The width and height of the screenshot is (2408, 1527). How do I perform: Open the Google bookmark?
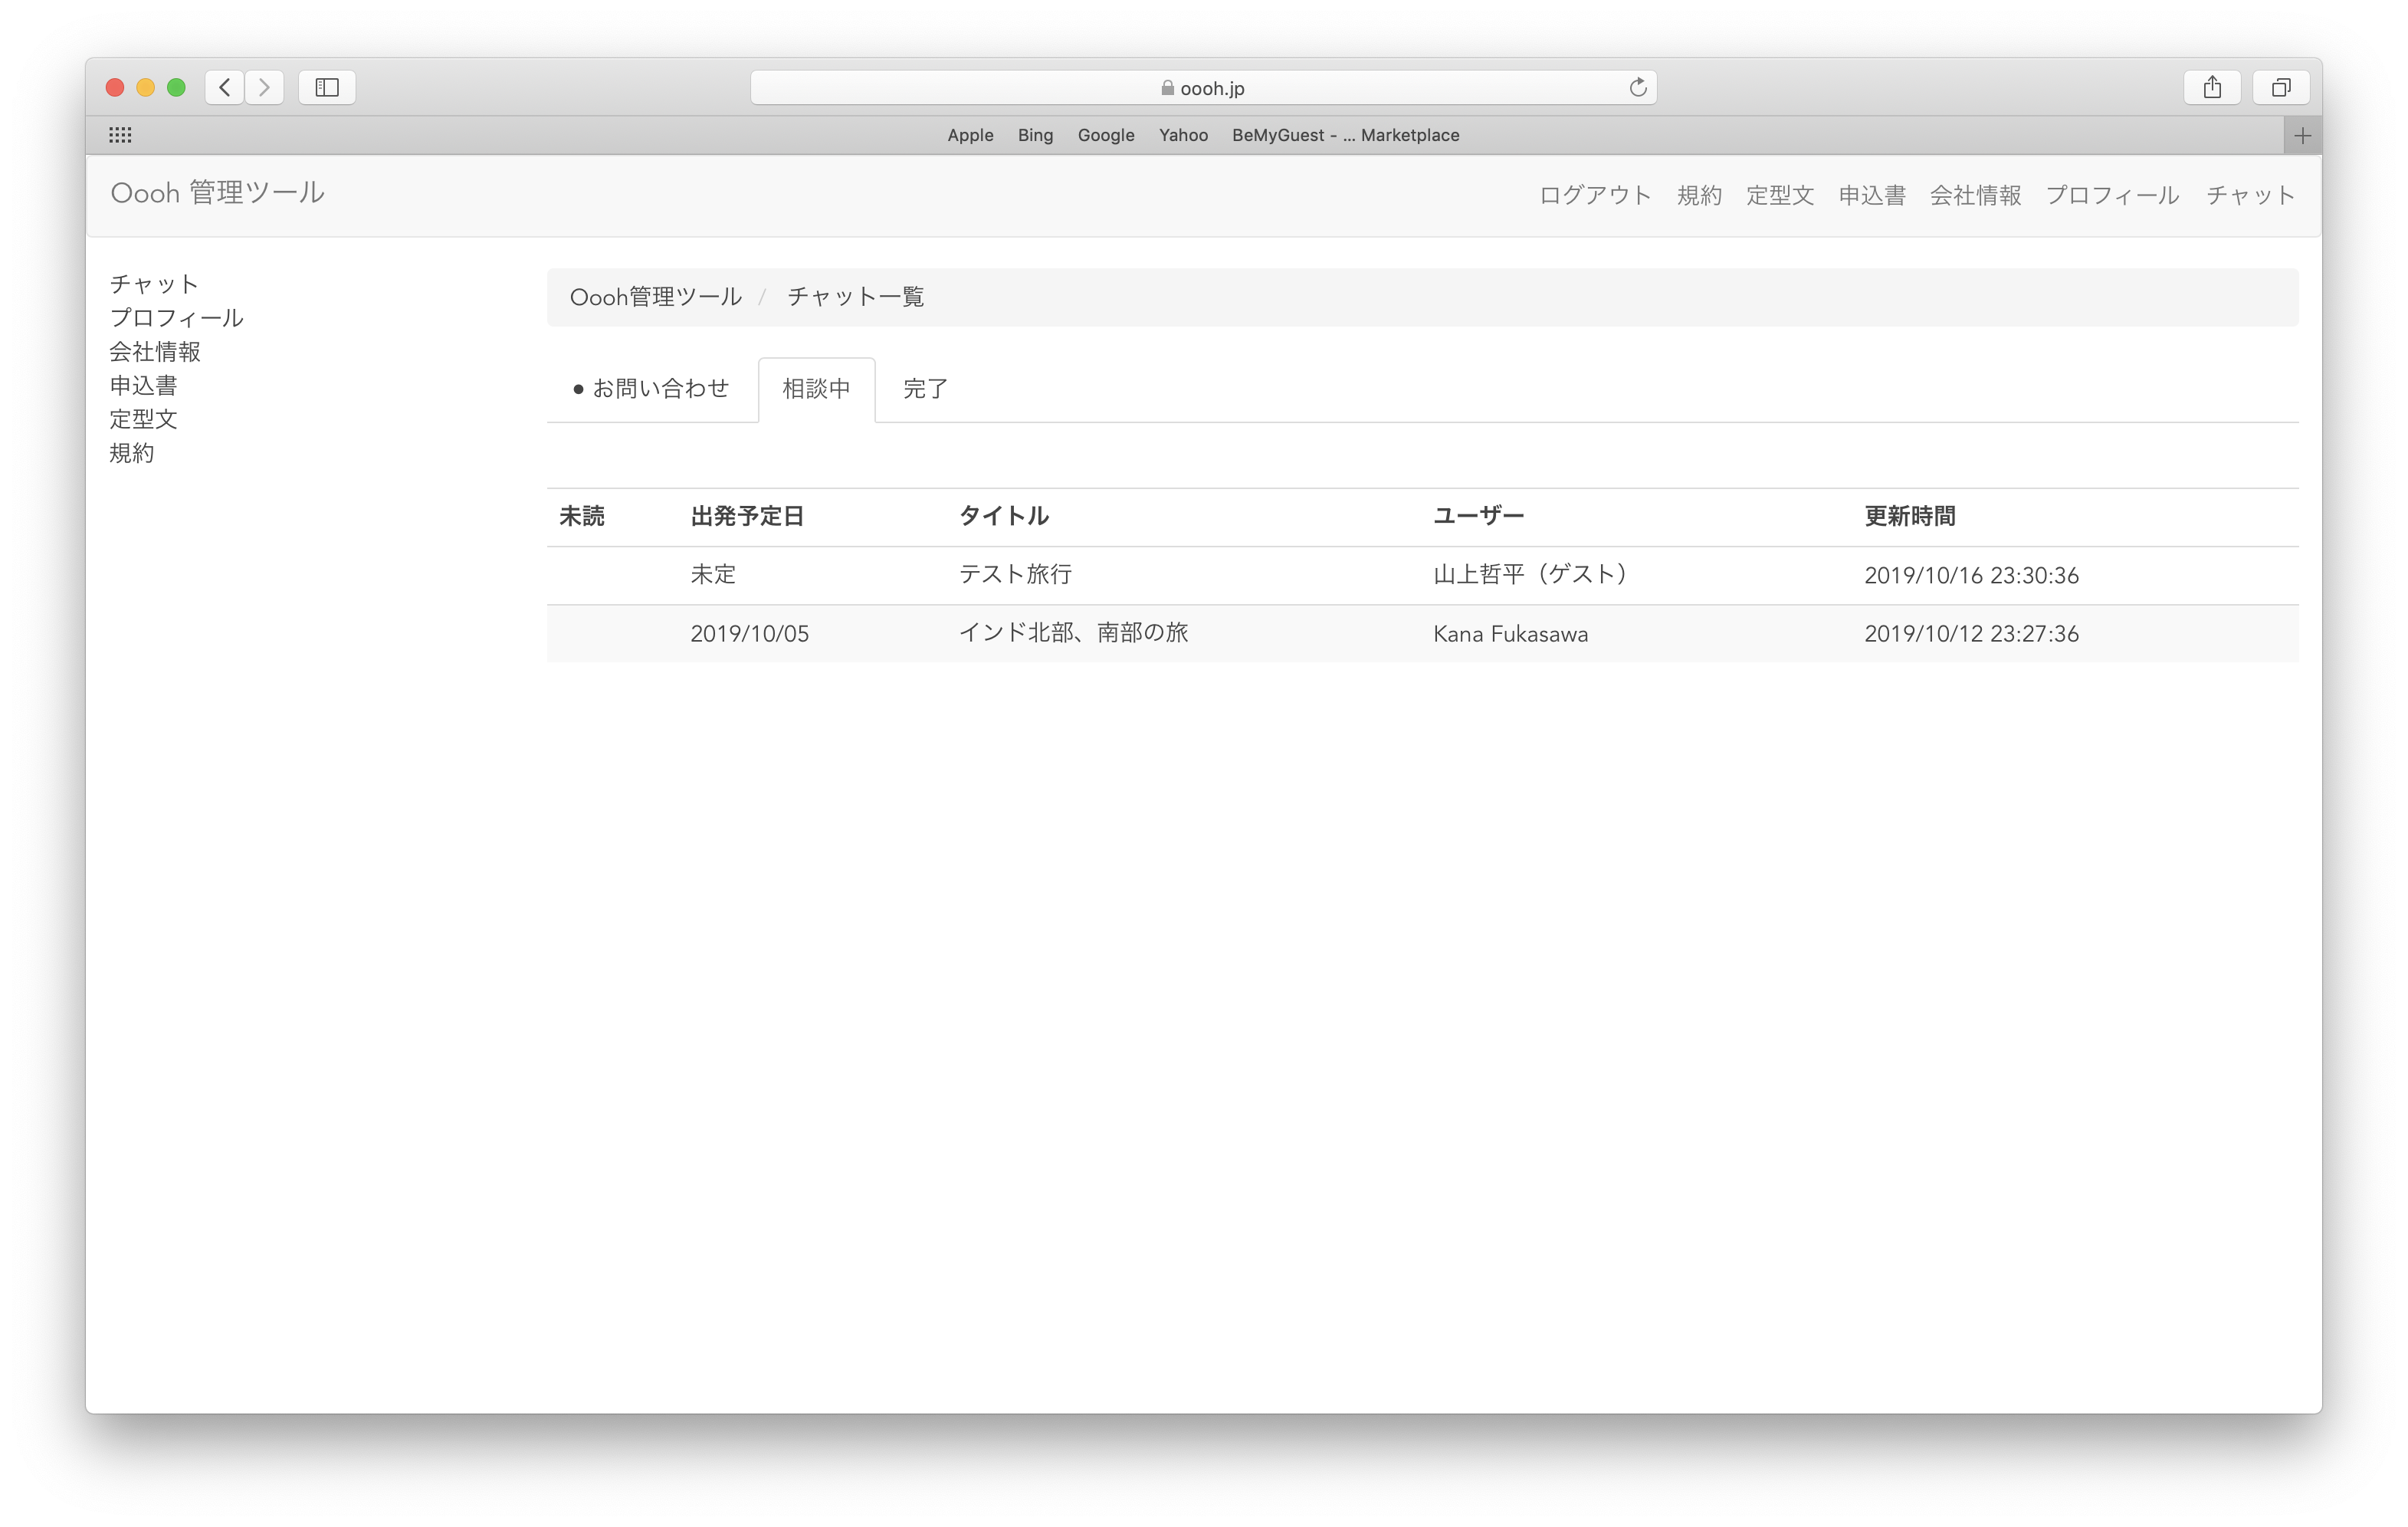click(1106, 135)
